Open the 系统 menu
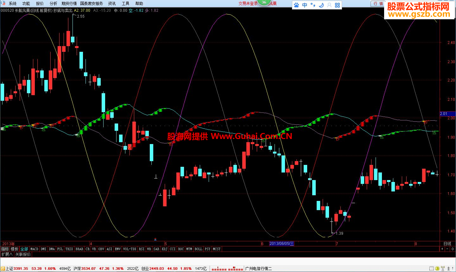 (13, 3)
